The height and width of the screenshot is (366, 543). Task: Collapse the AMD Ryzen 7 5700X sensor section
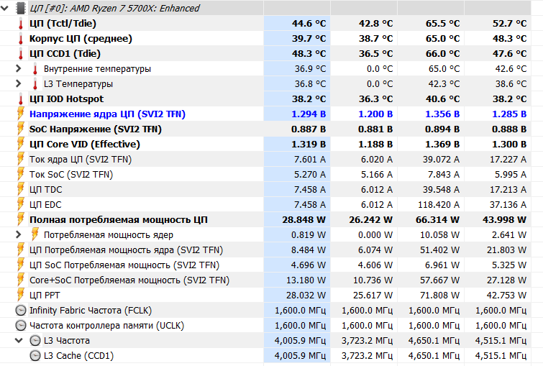click(6, 8)
